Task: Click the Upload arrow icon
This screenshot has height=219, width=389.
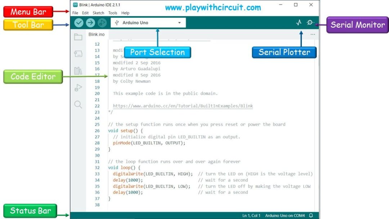Action: [90, 22]
